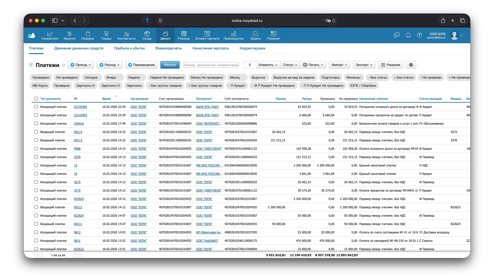Refresh the Платежи list icon
The width and height of the screenshot is (494, 278).
(x=64, y=65)
